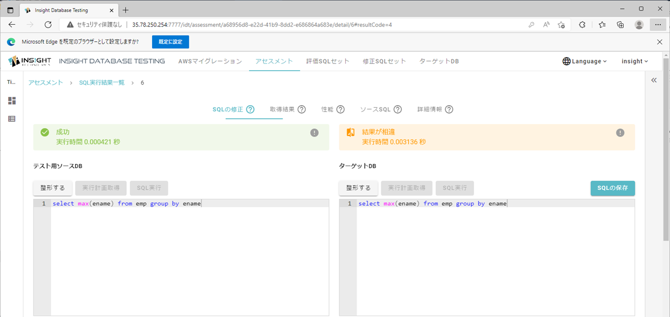The width and height of the screenshot is (670, 317).
Task: Save the SQL with SQLの保存 button
Action: coord(613,188)
